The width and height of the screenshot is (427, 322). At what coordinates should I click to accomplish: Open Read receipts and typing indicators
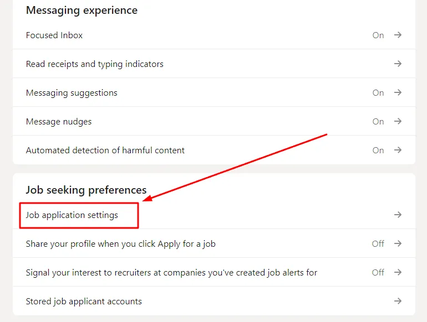(x=95, y=64)
